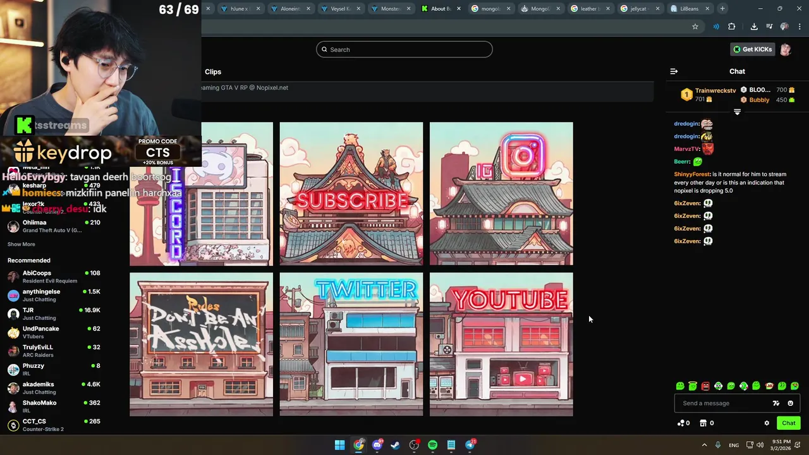Open volume control in system tray
The image size is (809, 455).
[760, 445]
